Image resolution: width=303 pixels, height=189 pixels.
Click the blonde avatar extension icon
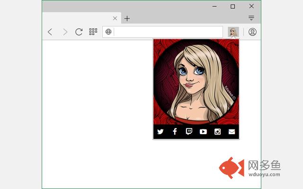pyautogui.click(x=233, y=32)
